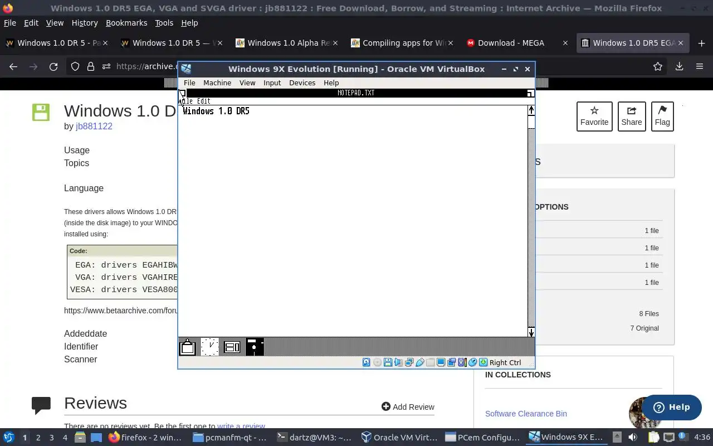Click the tracking protection shield icon
The width and height of the screenshot is (713, 446).
pyautogui.click(x=75, y=66)
